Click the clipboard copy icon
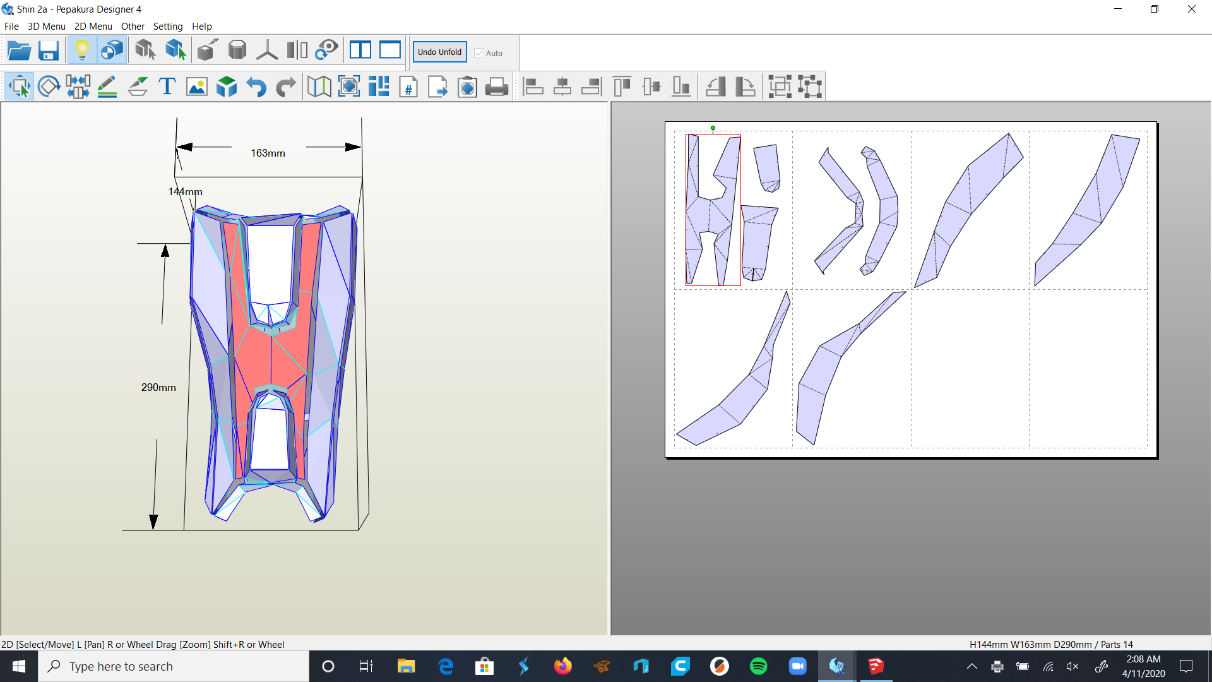 (468, 87)
